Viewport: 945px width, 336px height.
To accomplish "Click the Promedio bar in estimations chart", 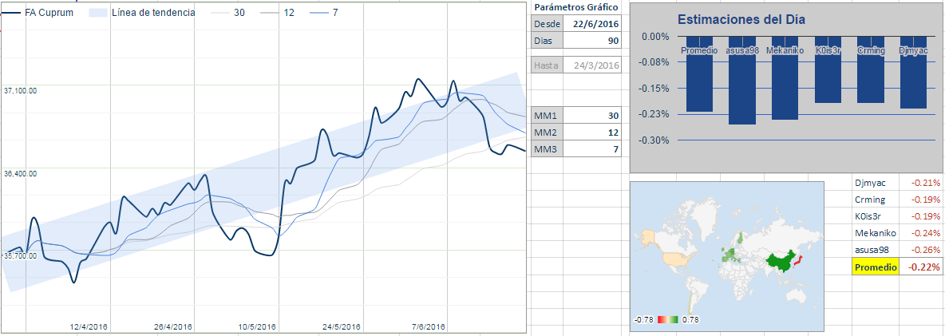I will click(699, 80).
